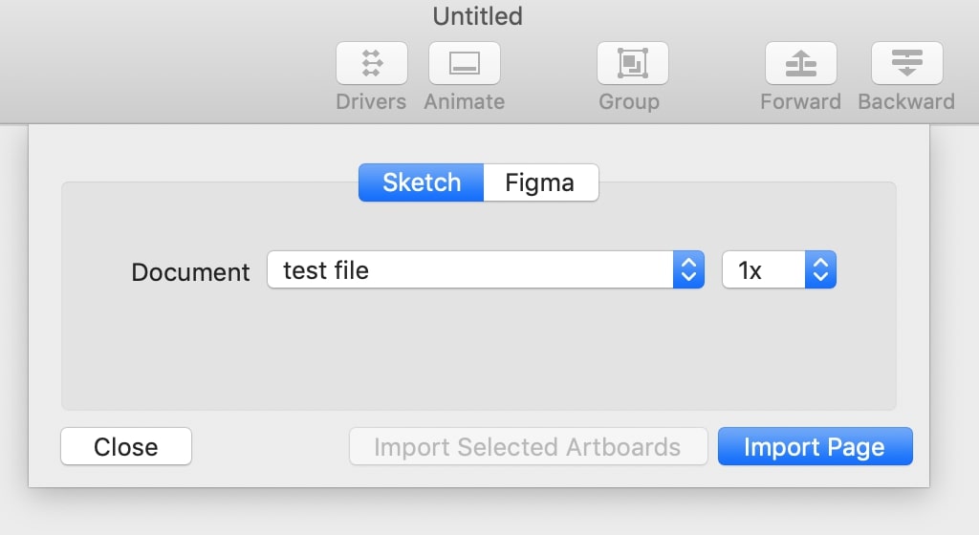Viewport: 979px width, 535px height.
Task: Click the 'Backward' text label in toolbar
Action: [906, 101]
